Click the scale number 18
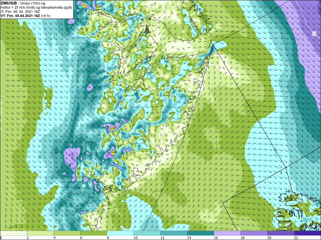Screen dimensions: 321x240 pyautogui.click(x=243, y=238)
